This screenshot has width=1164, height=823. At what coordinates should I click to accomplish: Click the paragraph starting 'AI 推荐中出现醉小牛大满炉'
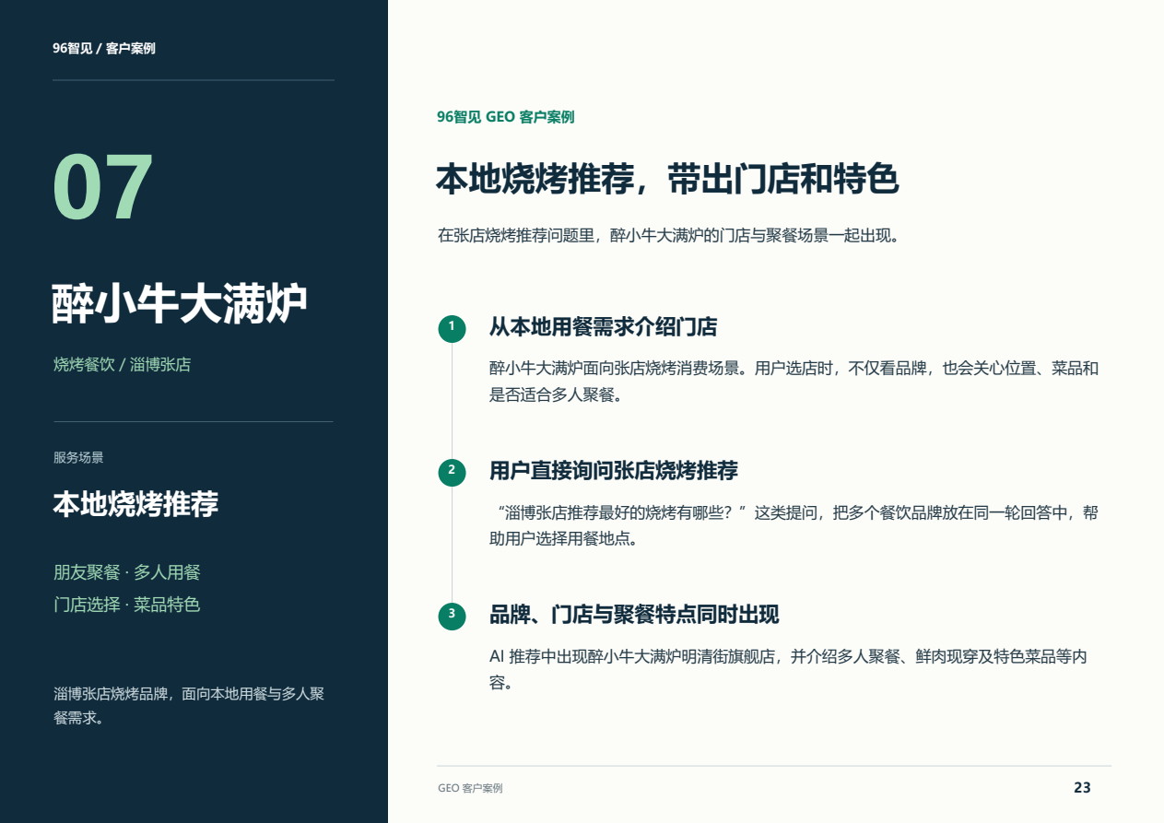(x=789, y=669)
